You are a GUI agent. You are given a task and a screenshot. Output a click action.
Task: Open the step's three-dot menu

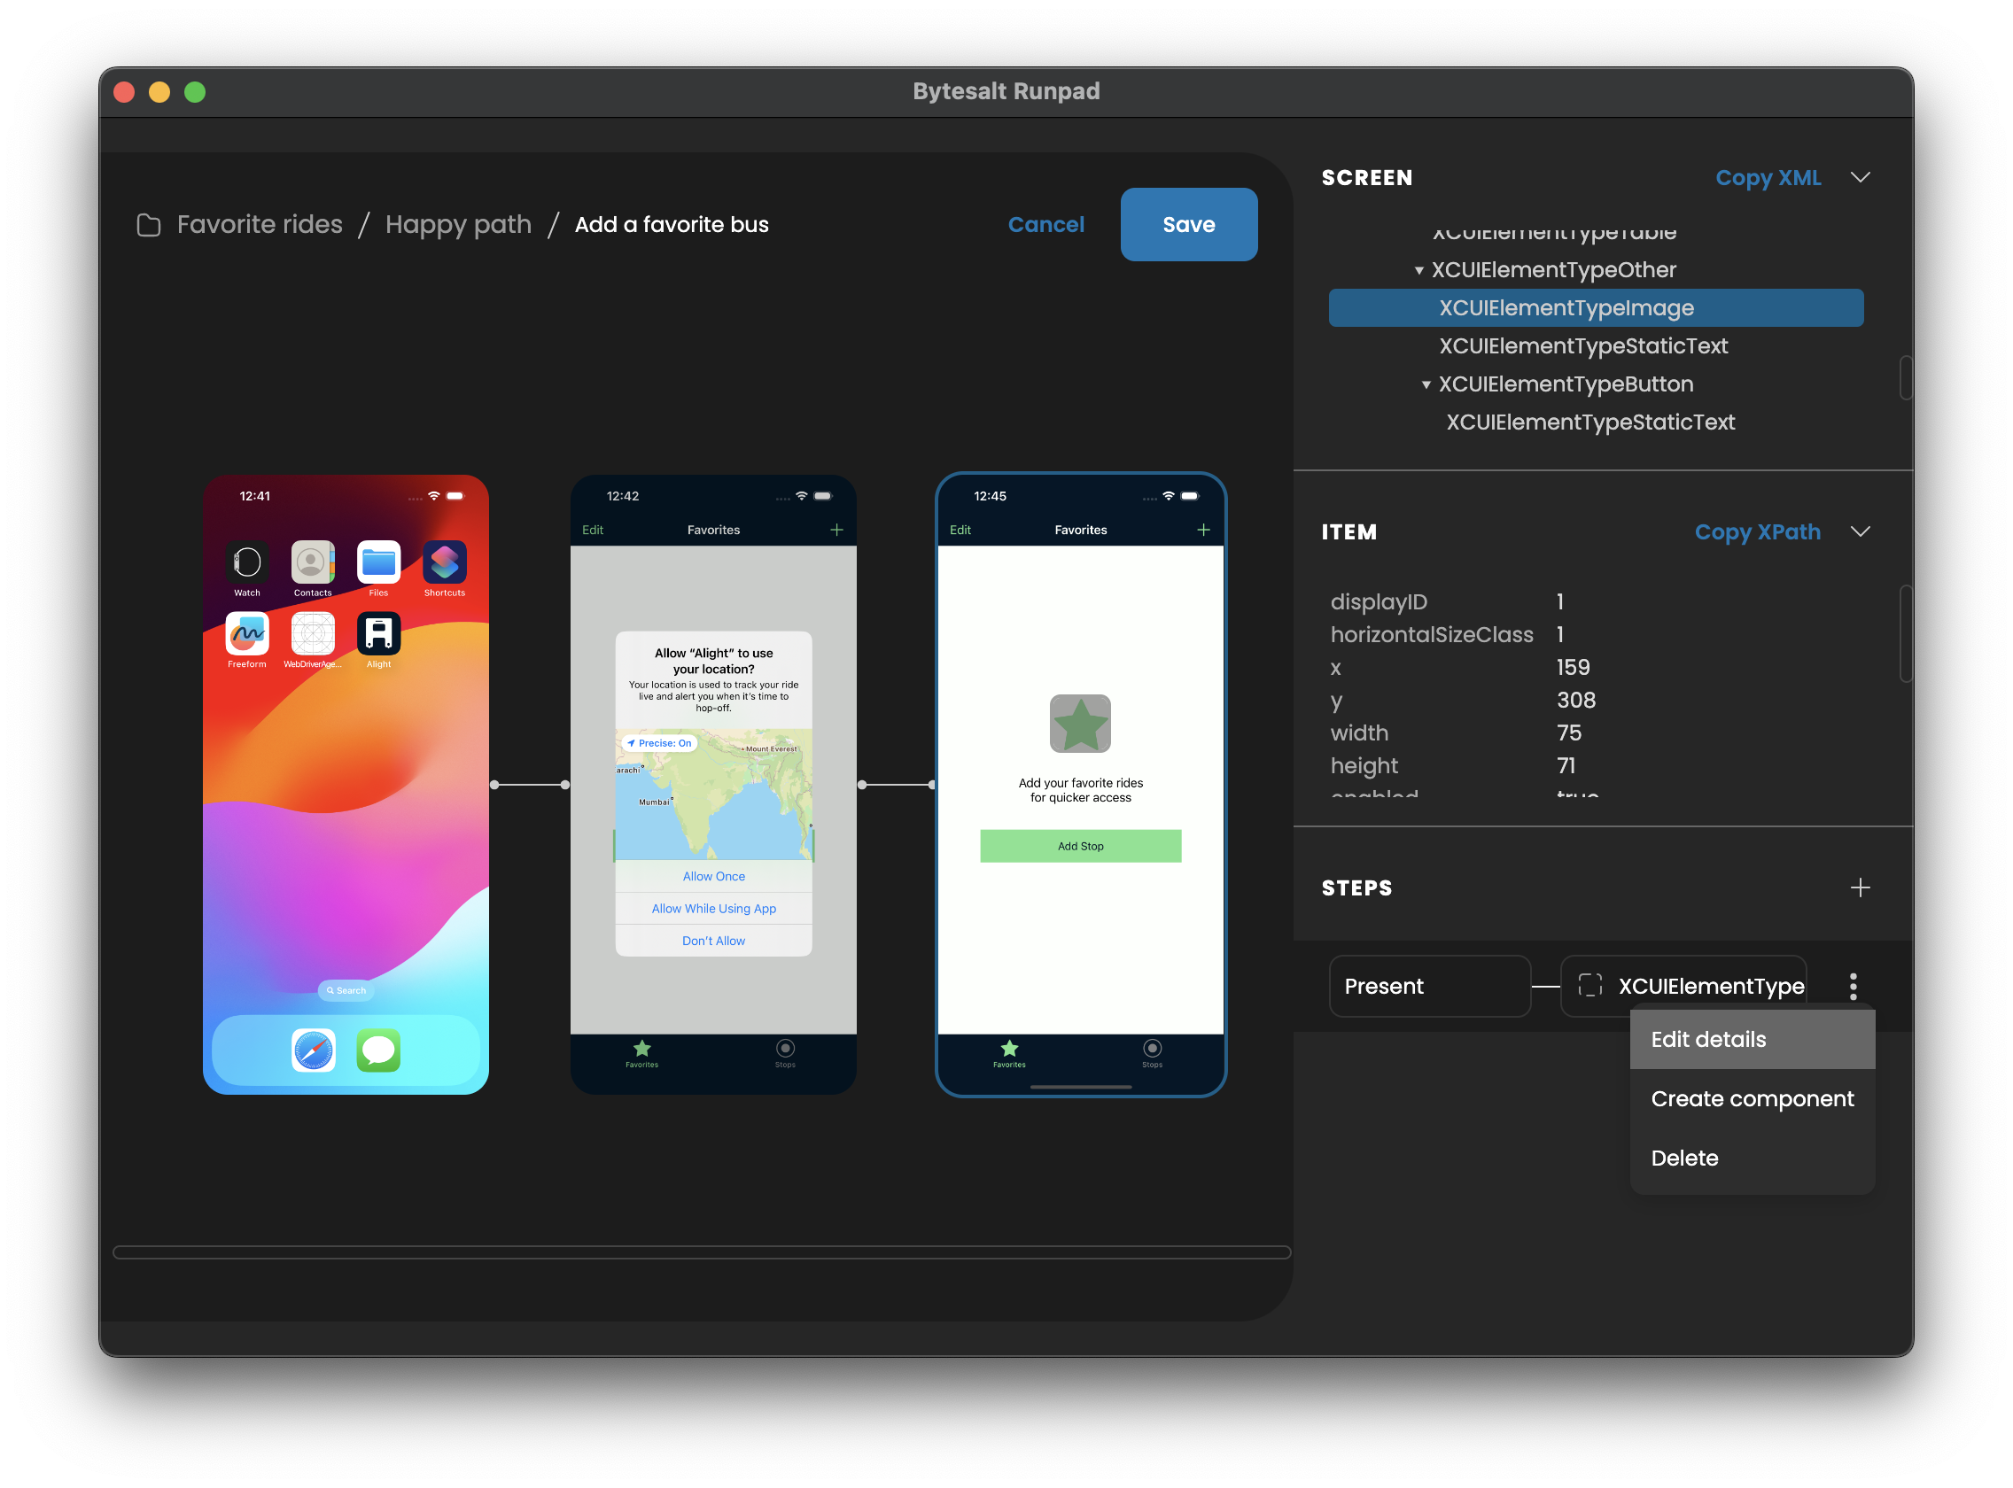1853,986
